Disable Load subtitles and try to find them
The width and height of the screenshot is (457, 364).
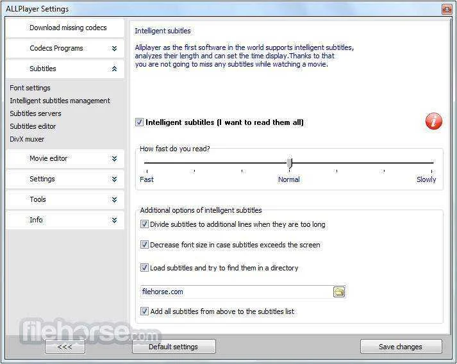pos(144,267)
